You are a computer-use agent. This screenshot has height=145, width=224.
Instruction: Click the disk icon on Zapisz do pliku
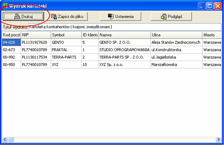pyautogui.click(x=54, y=17)
